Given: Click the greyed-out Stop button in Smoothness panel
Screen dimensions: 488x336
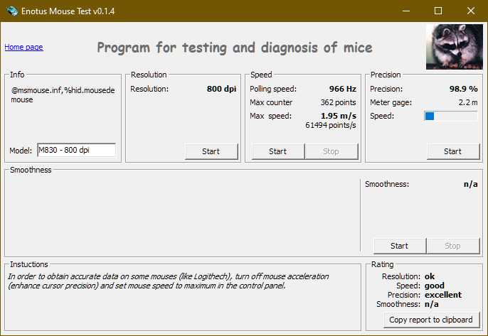Looking at the screenshot, I should (453, 246).
